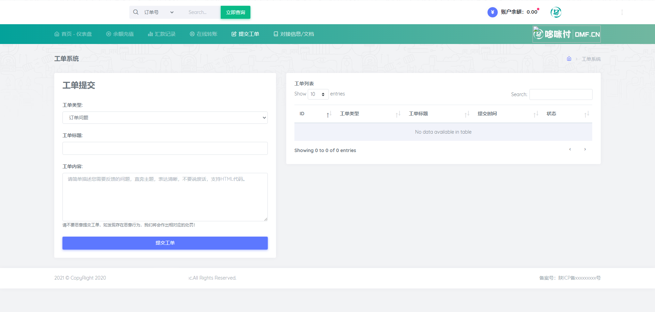Click the home breadcrumb icon
Screen dimensions: 655x312
point(569,59)
